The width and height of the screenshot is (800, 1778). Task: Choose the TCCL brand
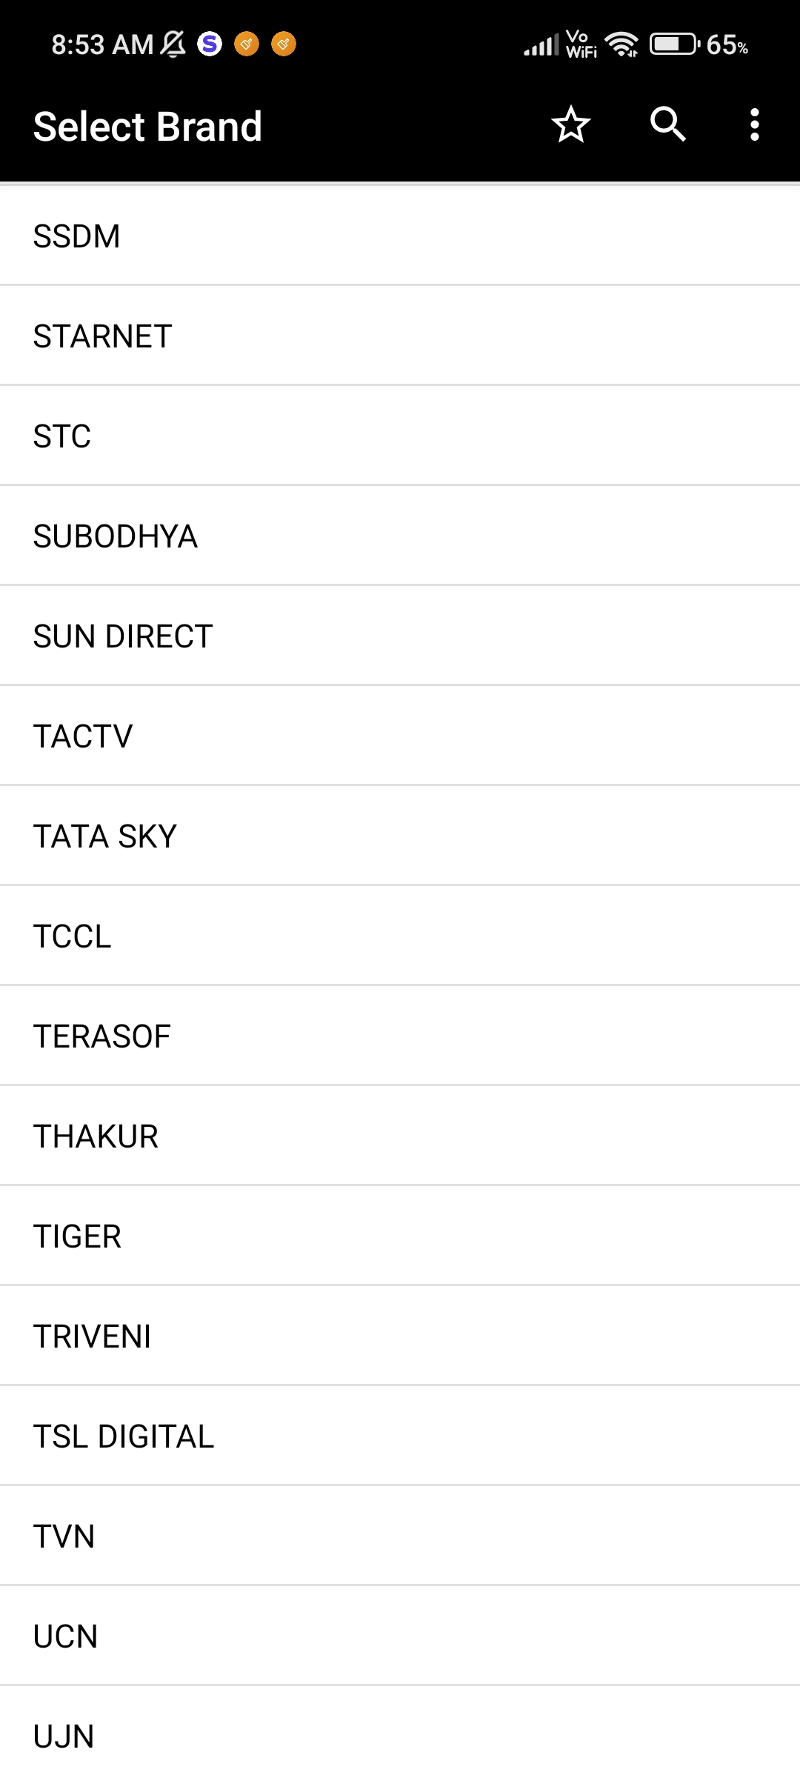[x=400, y=936]
